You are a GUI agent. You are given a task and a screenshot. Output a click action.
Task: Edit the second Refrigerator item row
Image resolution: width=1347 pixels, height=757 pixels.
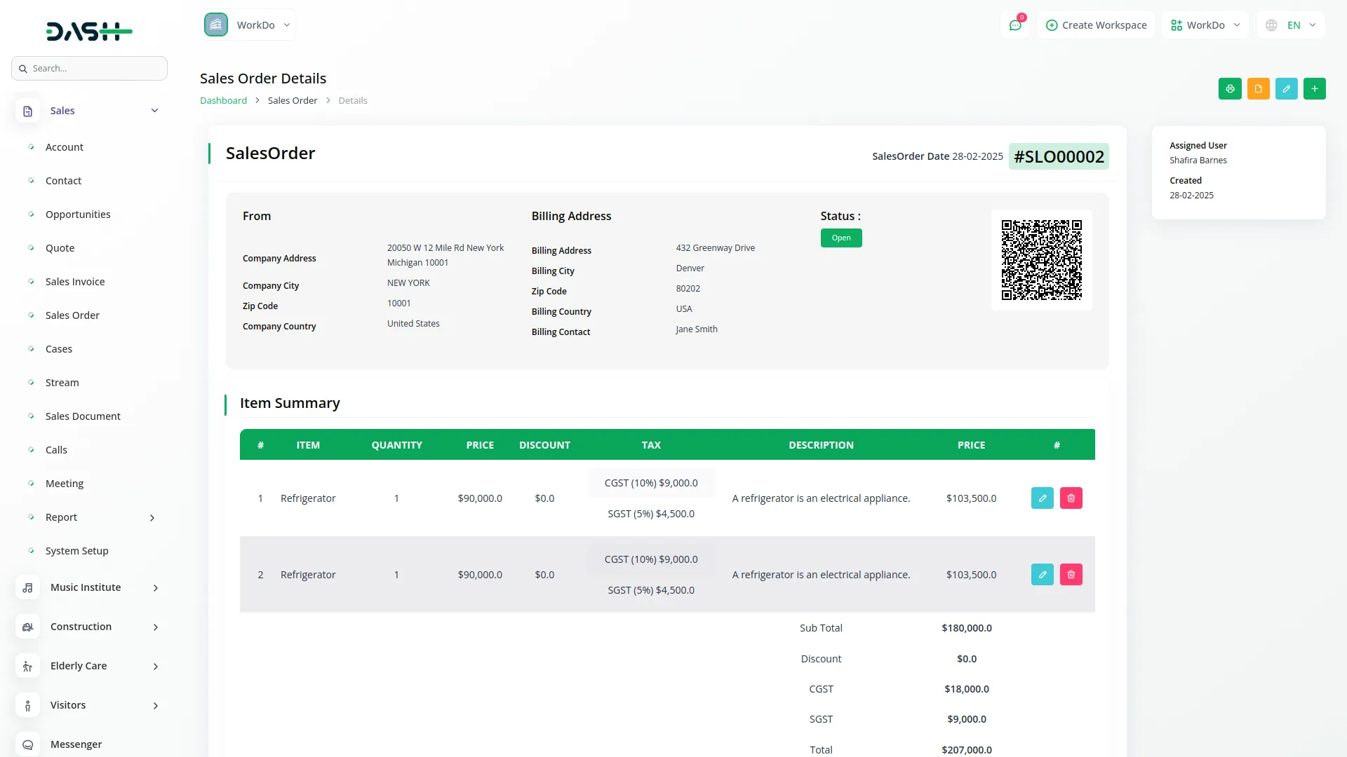pyautogui.click(x=1042, y=575)
